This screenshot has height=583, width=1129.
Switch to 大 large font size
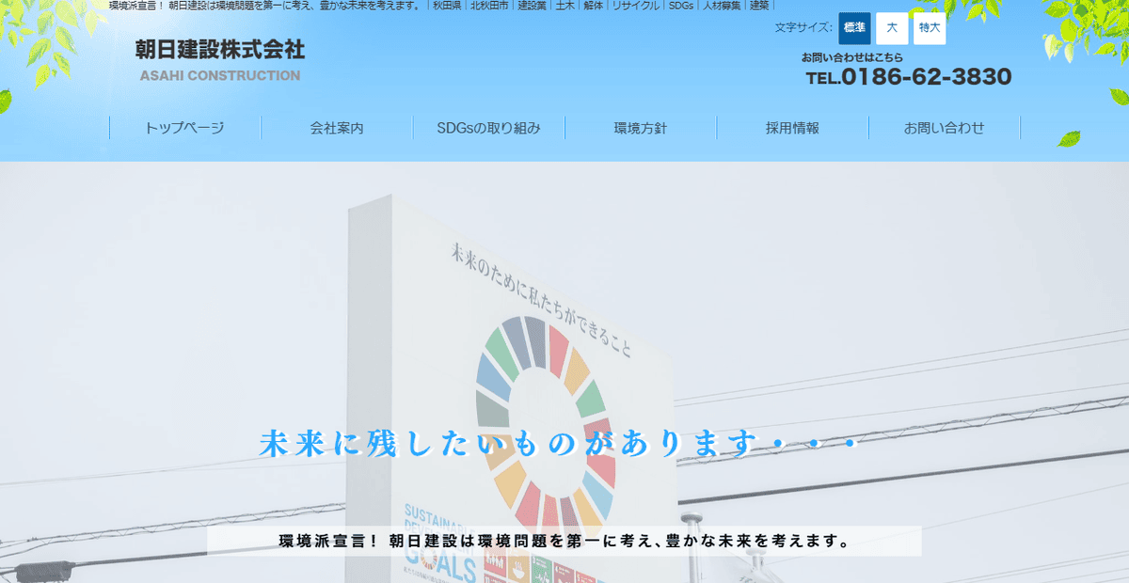pyautogui.click(x=890, y=29)
